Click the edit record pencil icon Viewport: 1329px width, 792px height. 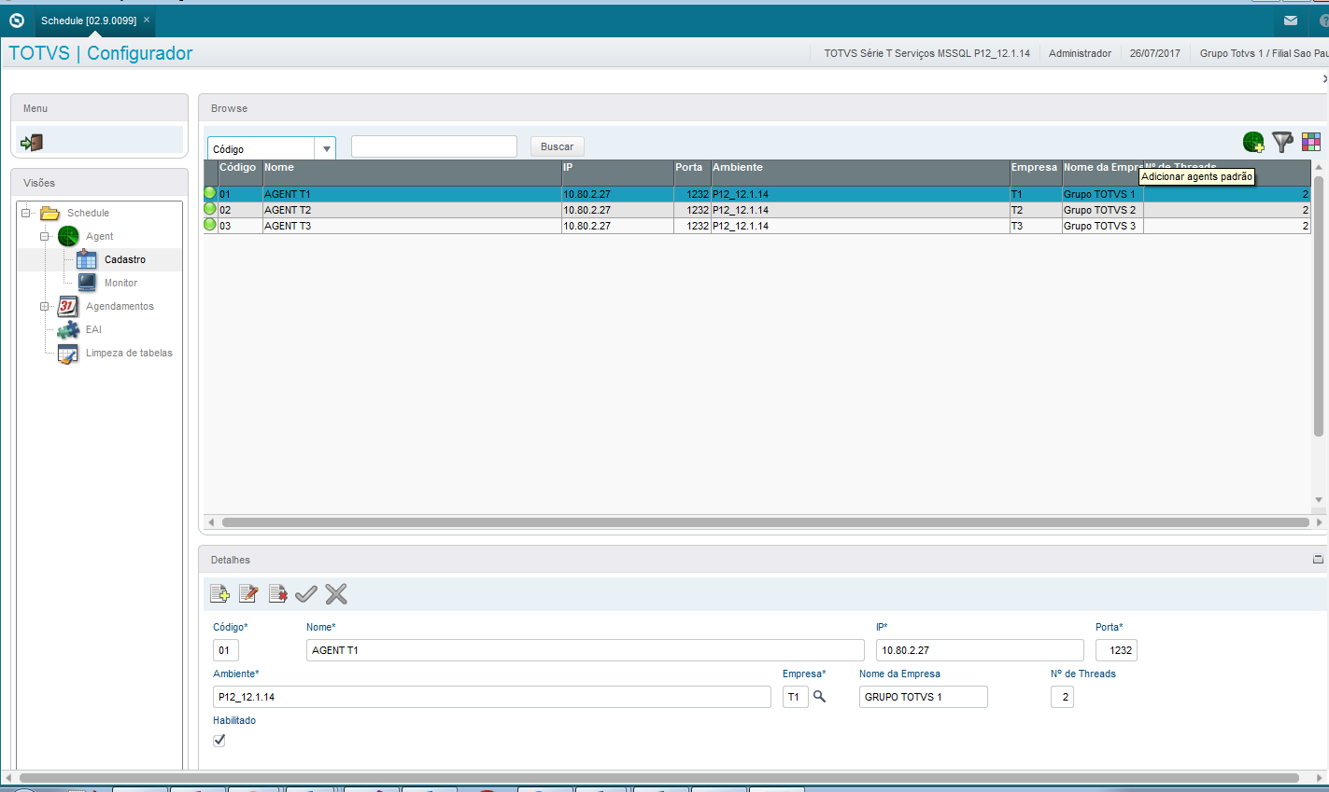pos(248,593)
